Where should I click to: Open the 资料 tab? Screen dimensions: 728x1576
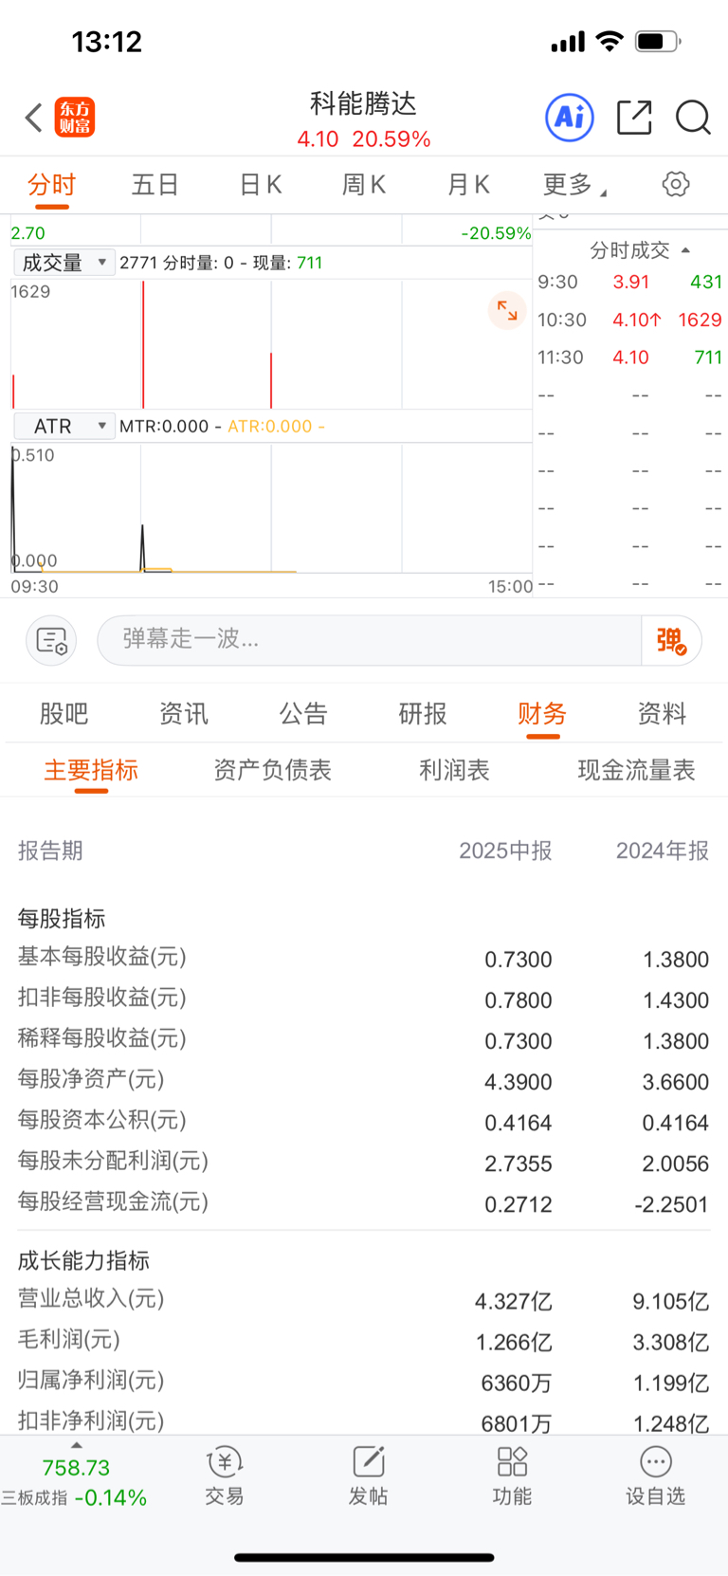coord(662,714)
